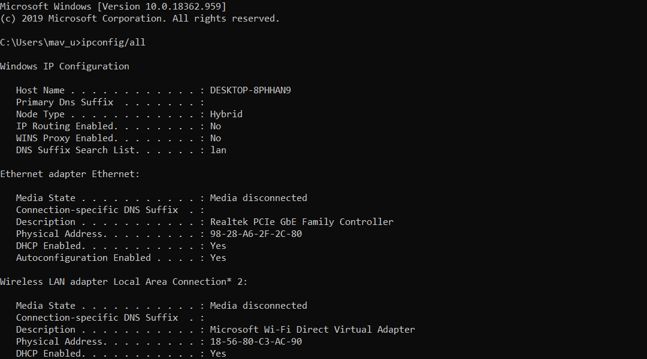Viewport: 647px width, 359px height.
Task: Click the Ethernet adapter Ethernet heading
Action: tap(69, 174)
